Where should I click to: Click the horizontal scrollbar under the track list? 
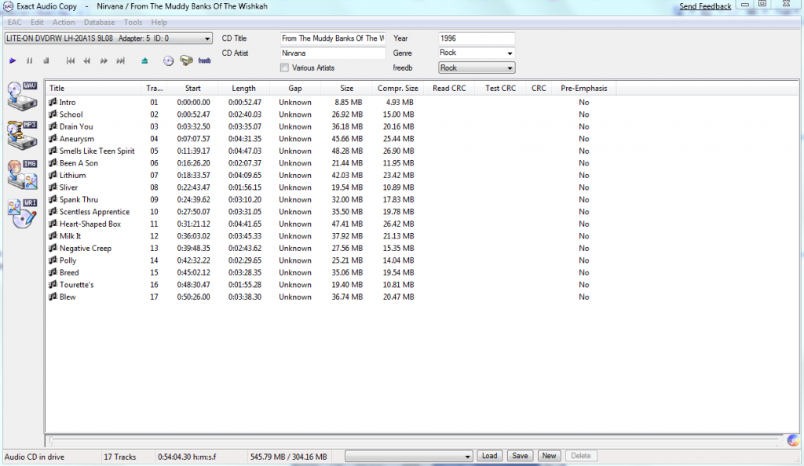click(408, 440)
